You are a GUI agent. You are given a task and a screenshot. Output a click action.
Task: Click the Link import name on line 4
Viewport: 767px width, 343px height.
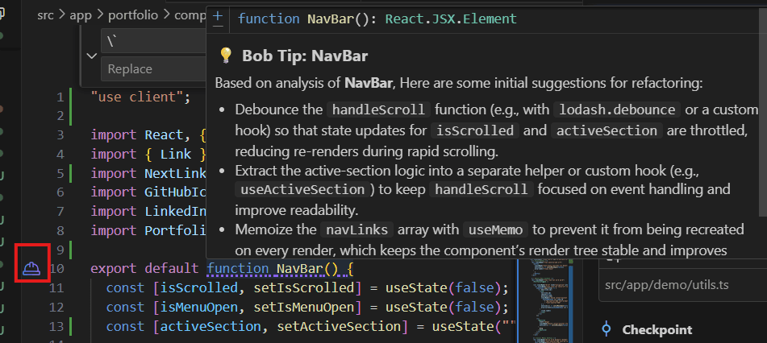(176, 155)
